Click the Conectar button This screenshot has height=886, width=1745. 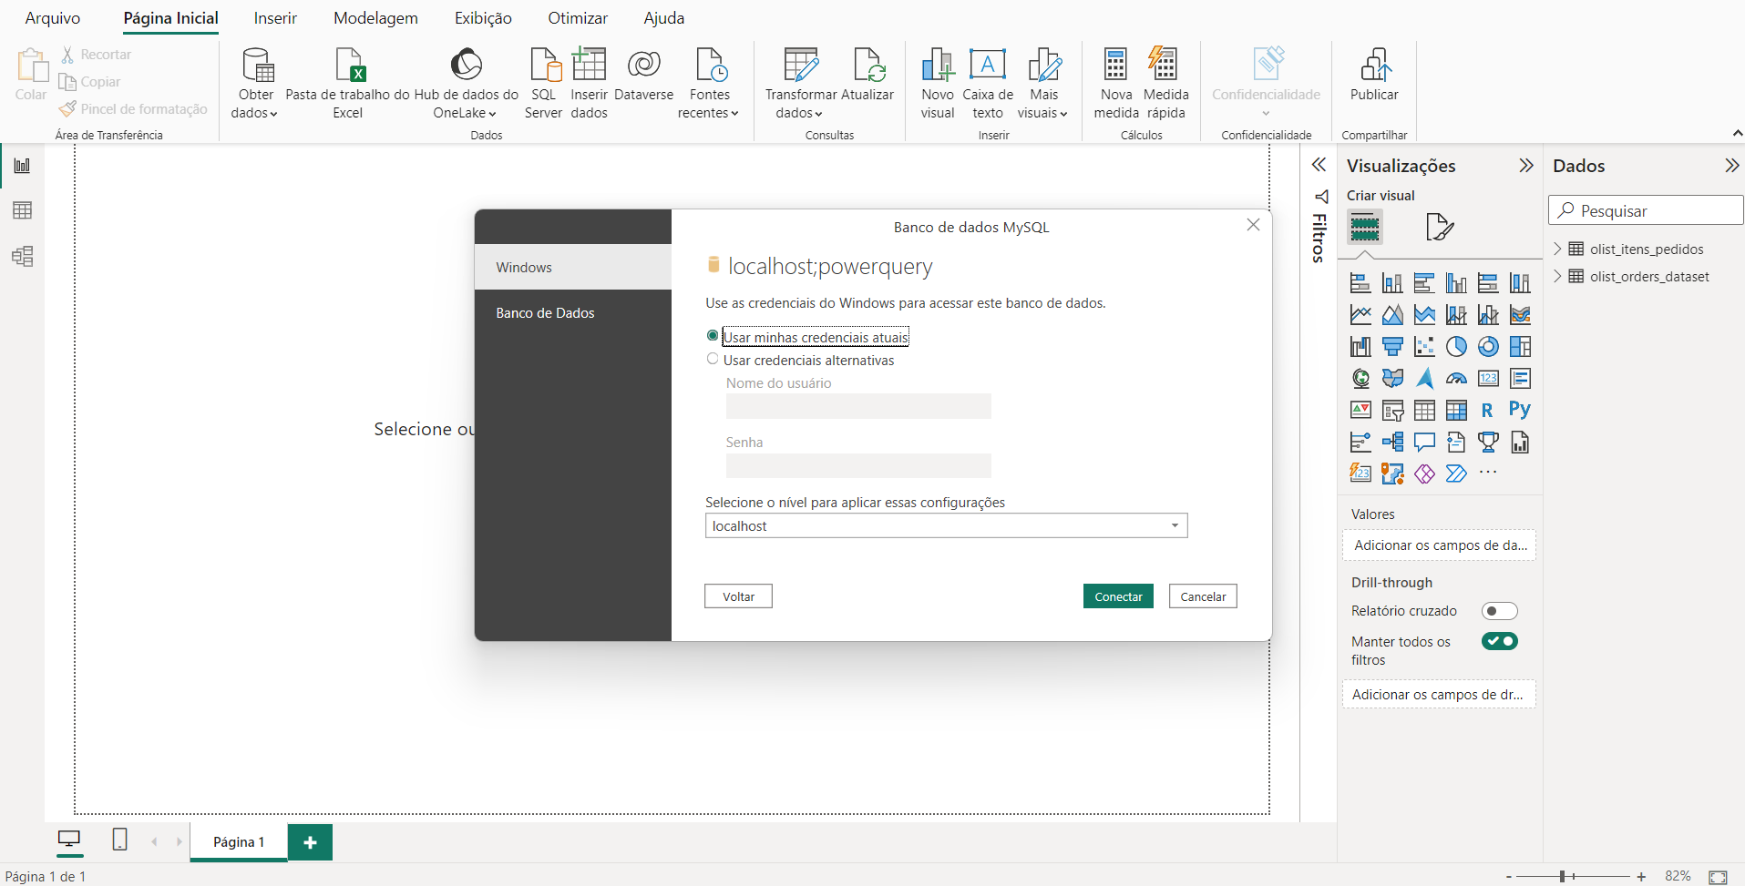tap(1118, 596)
